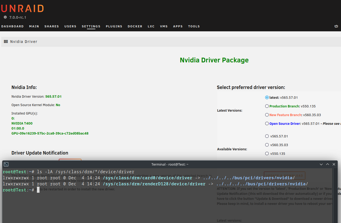Go to the Docker menu

[135, 26]
